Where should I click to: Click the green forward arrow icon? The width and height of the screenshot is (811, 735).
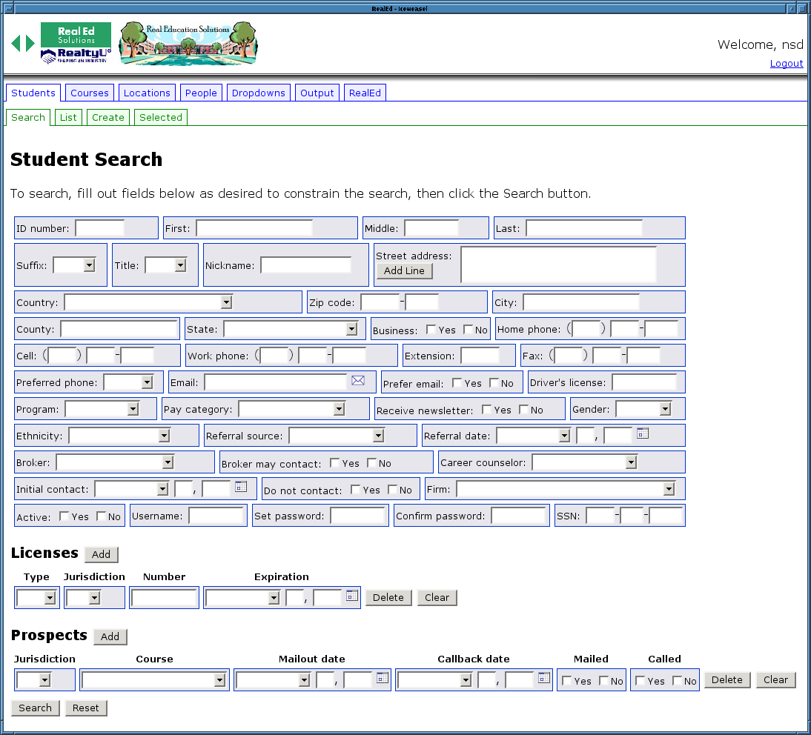point(30,44)
